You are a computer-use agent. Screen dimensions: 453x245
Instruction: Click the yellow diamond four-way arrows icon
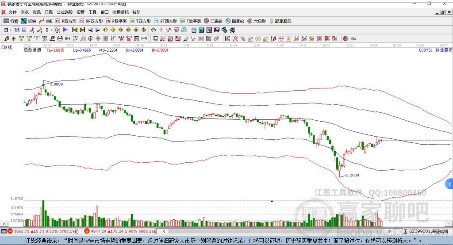[136, 30]
